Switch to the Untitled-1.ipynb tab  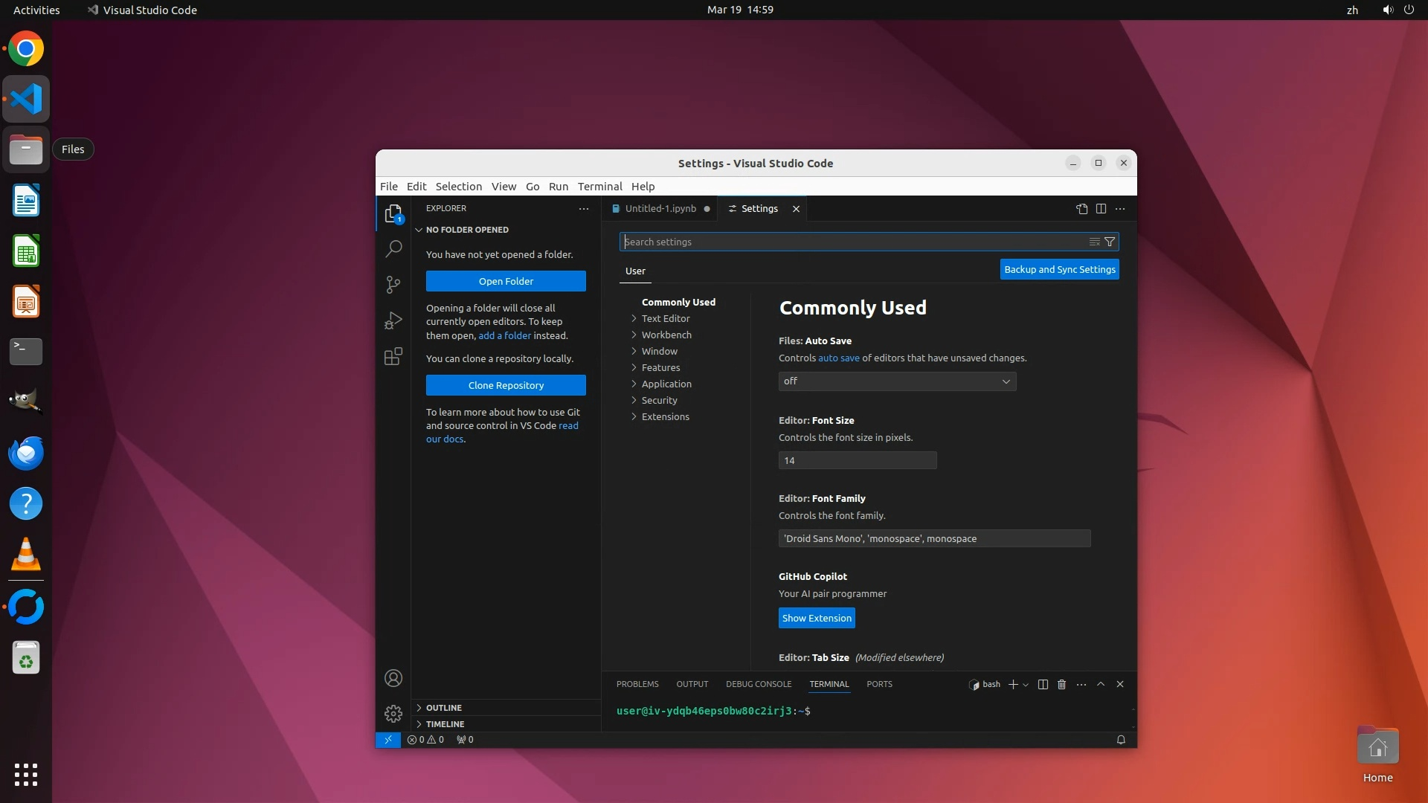pos(660,209)
